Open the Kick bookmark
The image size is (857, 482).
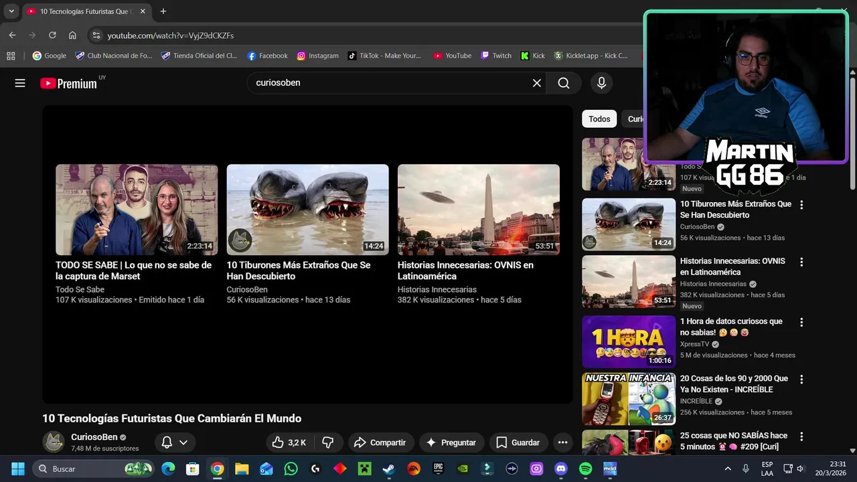pos(532,56)
